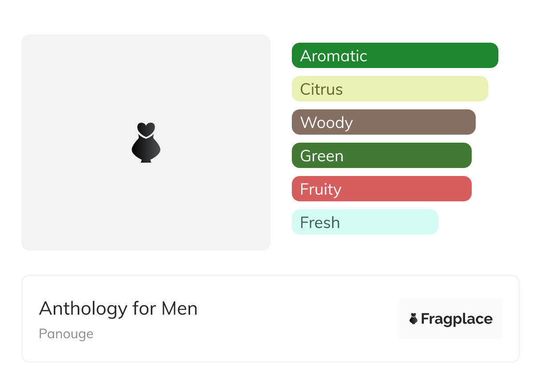Viewport: 541px width, 384px height.
Task: Open the Anthology for Men title
Action: pos(118,308)
